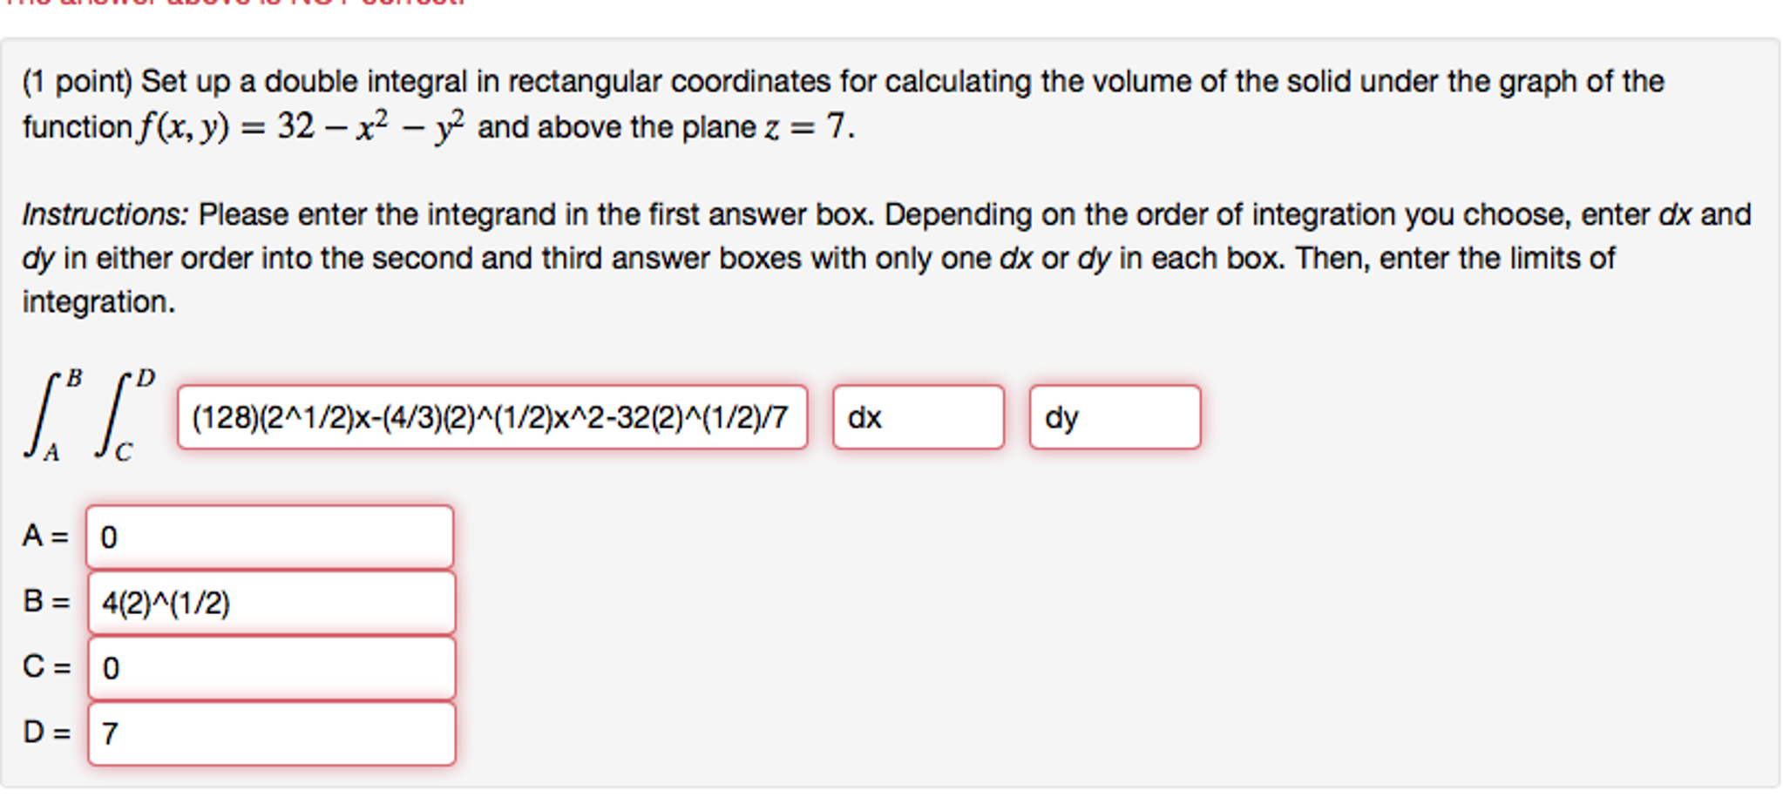Click the second answer box containing dx
This screenshot has width=1783, height=797.
click(x=919, y=417)
